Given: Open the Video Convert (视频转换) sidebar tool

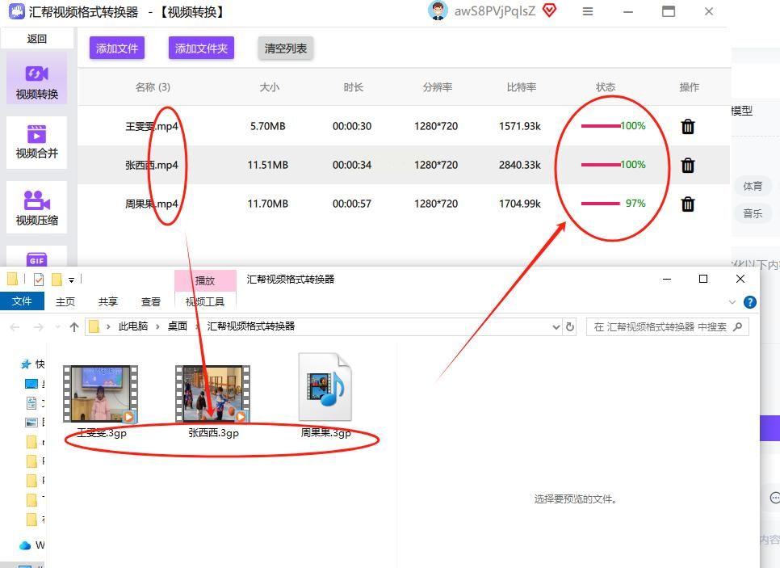Looking at the screenshot, I should 37,81.
